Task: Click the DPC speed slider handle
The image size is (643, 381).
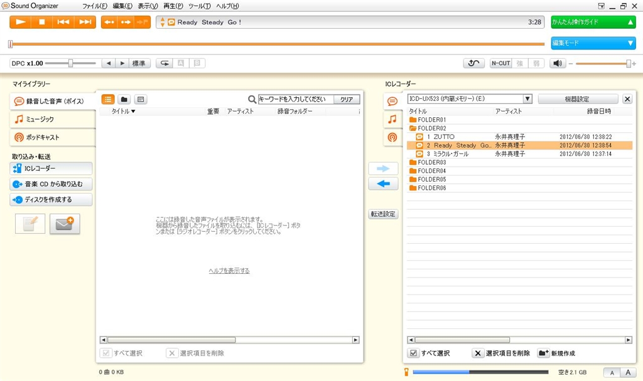Action: pyautogui.click(x=70, y=63)
